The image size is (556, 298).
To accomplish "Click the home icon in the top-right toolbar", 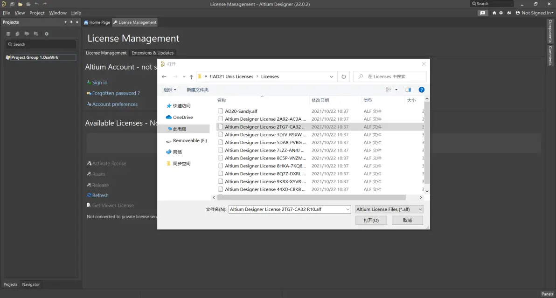I will tap(494, 13).
